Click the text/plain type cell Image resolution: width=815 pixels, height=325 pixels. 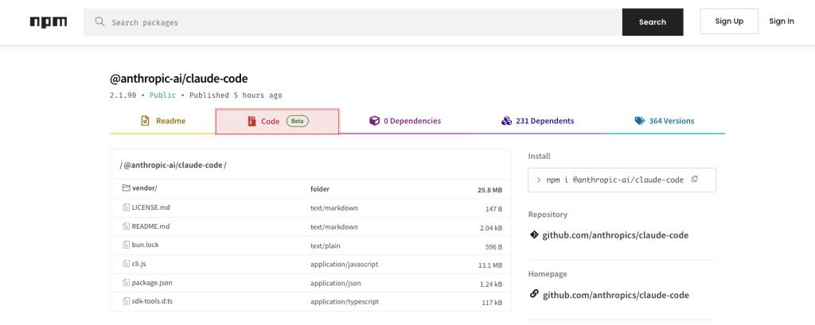(x=326, y=245)
